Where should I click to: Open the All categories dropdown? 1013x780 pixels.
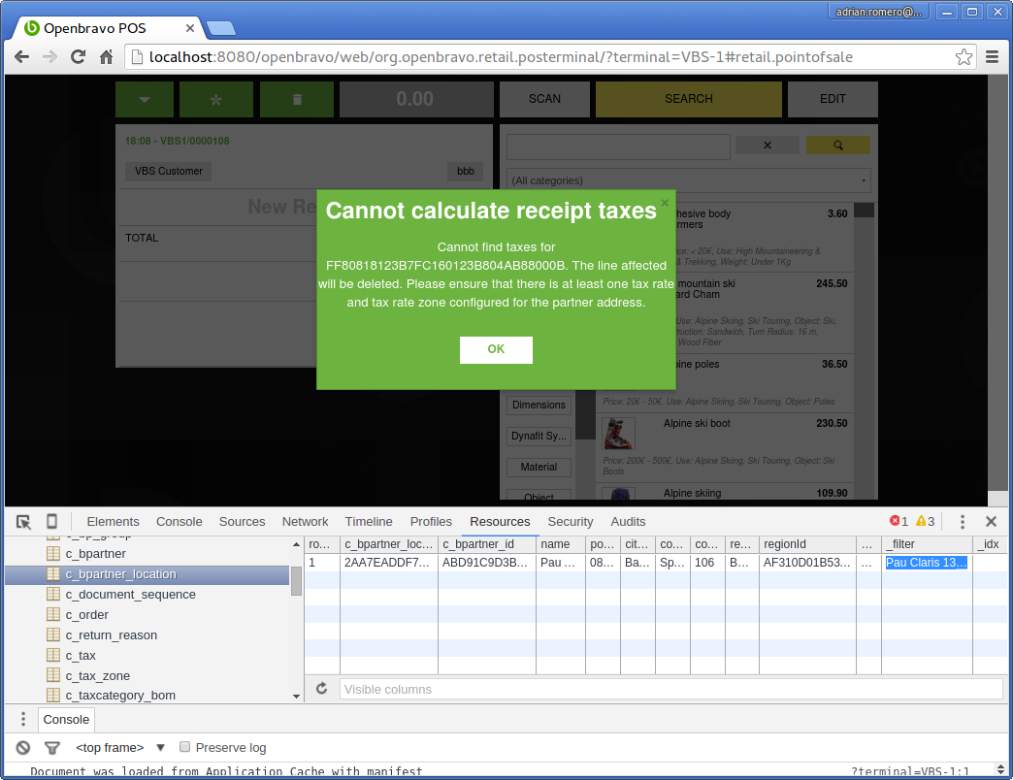pos(689,180)
